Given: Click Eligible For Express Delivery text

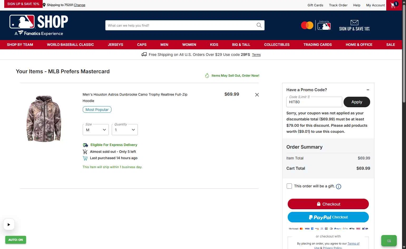Looking at the screenshot, I should pos(114,145).
